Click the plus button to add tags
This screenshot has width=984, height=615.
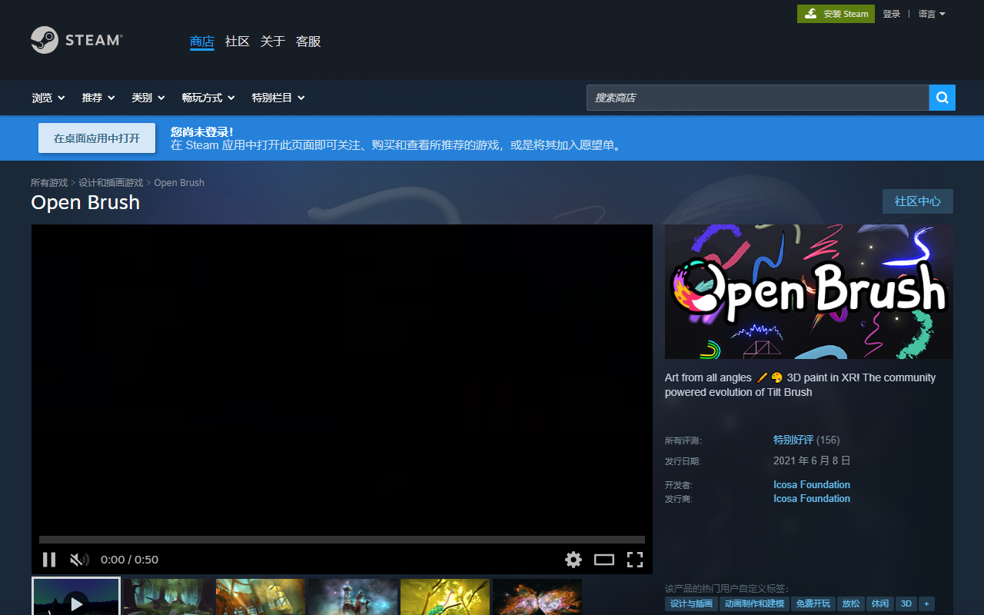coord(926,604)
